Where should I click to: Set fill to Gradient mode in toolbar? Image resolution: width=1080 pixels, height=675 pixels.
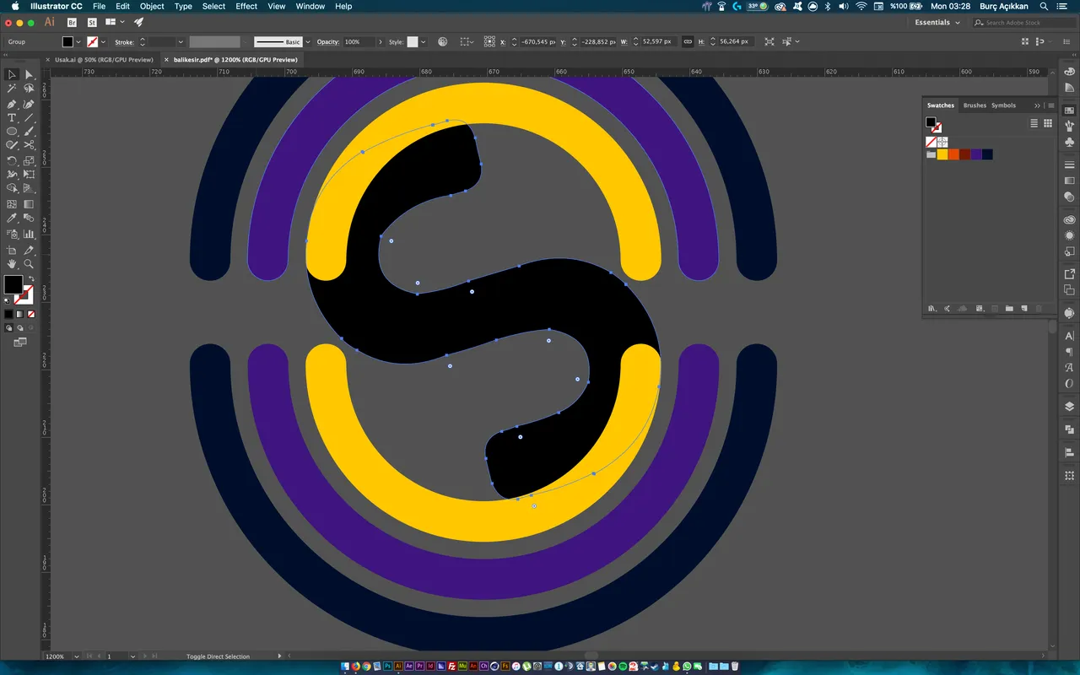pos(19,314)
